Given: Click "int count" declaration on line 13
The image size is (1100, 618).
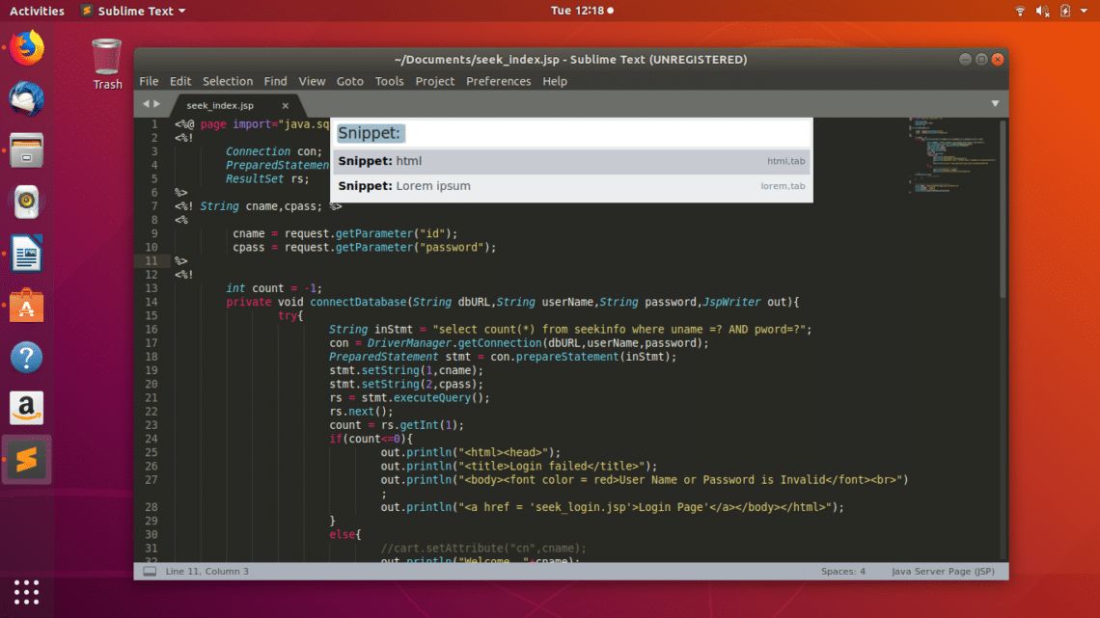Looking at the screenshot, I should (255, 288).
